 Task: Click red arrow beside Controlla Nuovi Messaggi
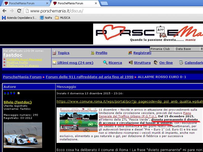(x=5, y=59)
